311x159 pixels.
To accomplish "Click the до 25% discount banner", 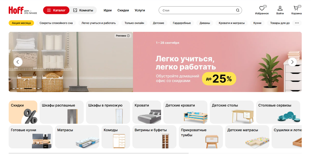I will (x=219, y=79).
